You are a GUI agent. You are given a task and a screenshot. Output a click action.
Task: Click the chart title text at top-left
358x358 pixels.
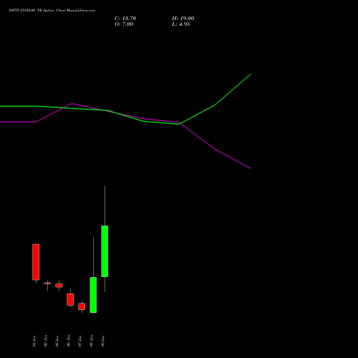[52, 10]
